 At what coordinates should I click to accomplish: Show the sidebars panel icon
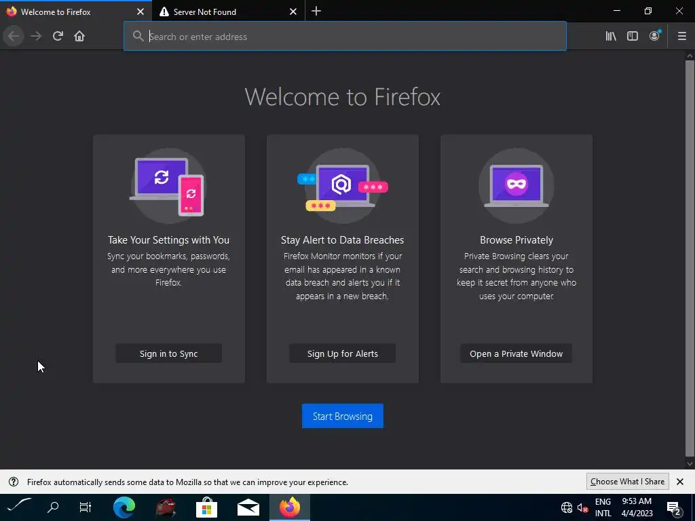click(633, 37)
